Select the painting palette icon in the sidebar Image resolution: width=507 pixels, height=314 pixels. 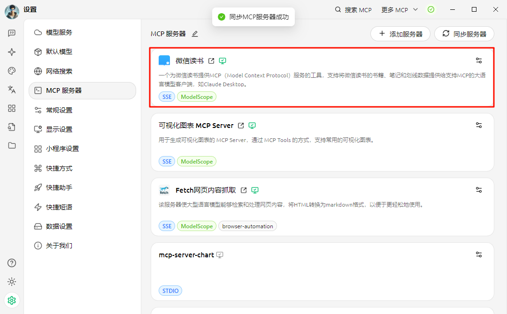coord(11,71)
